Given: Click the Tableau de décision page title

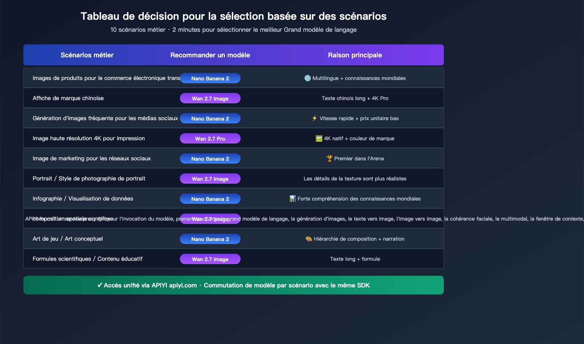Looking at the screenshot, I should [233, 16].
